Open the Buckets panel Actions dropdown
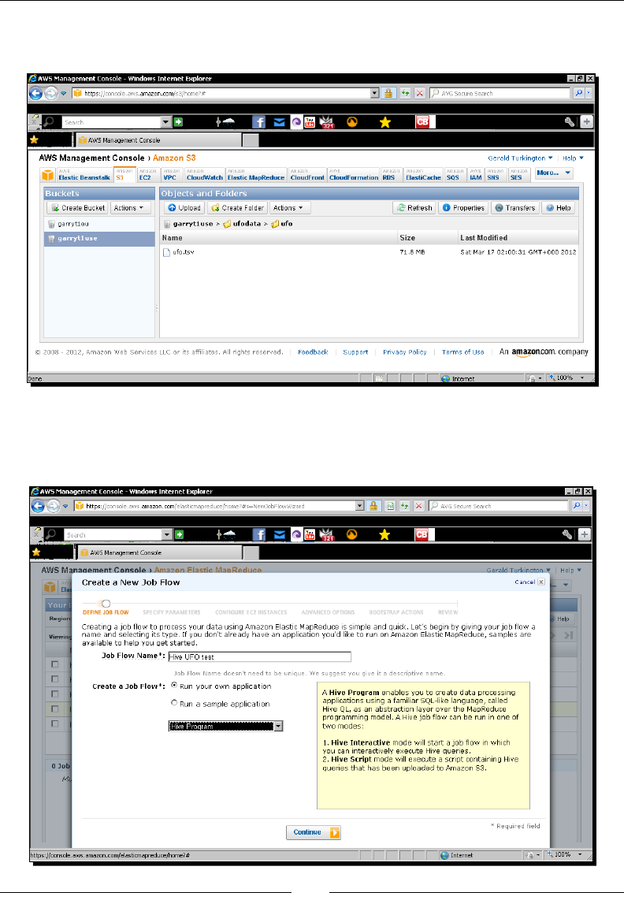 click(x=130, y=208)
